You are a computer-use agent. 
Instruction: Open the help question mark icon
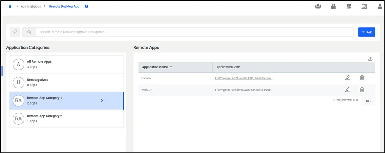[87, 6]
